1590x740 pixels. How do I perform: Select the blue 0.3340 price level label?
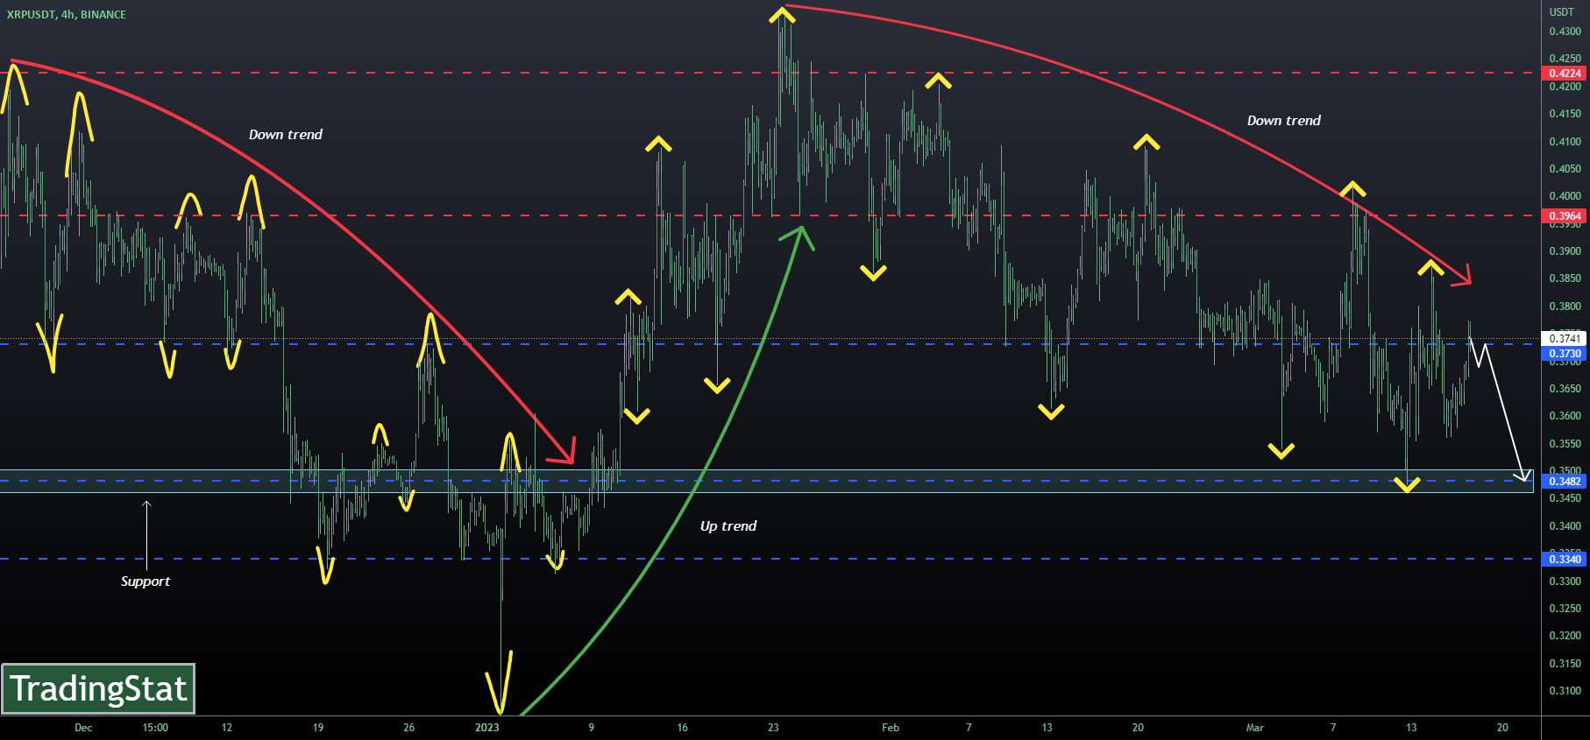point(1565,560)
